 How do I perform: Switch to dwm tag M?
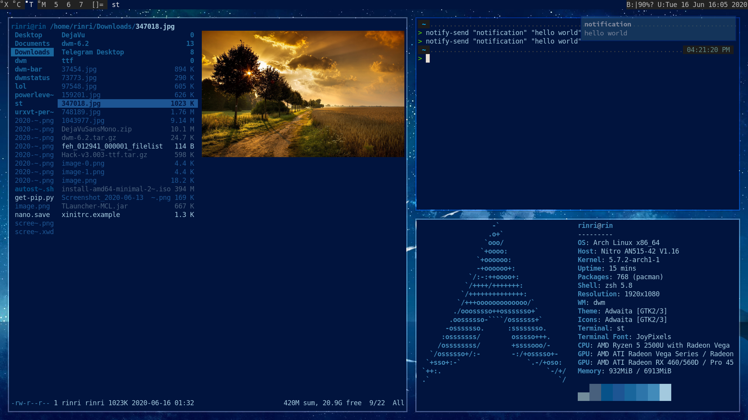[x=43, y=5]
